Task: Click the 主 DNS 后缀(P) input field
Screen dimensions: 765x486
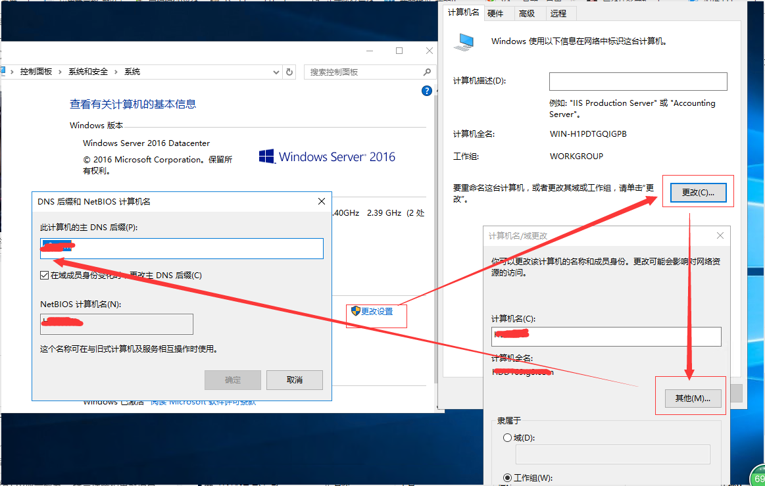Action: pyautogui.click(x=182, y=249)
